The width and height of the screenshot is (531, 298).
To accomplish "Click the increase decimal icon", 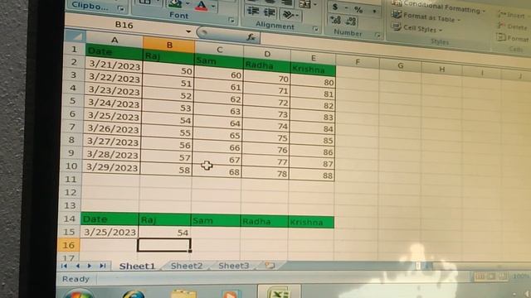I will click(335, 20).
